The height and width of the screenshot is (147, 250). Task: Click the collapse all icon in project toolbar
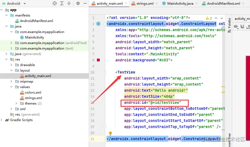pos(69,3)
